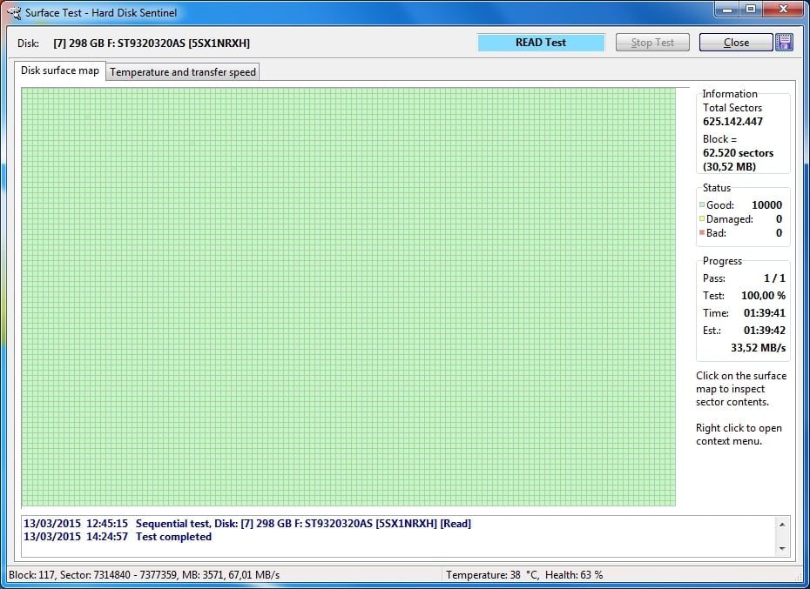This screenshot has height=589, width=810.
Task: Close window with red X title button
Action: (x=783, y=10)
